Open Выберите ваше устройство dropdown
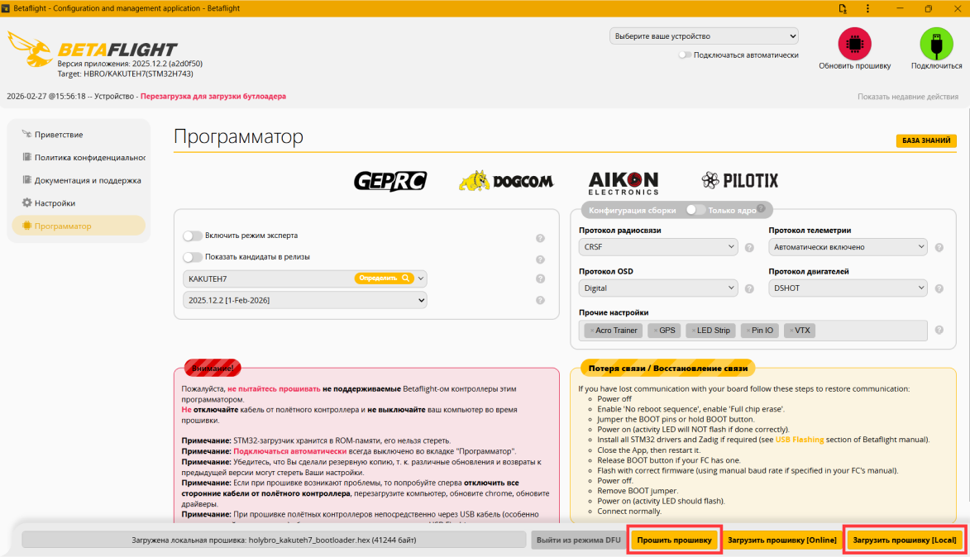The height and width of the screenshot is (557, 970). coord(704,36)
